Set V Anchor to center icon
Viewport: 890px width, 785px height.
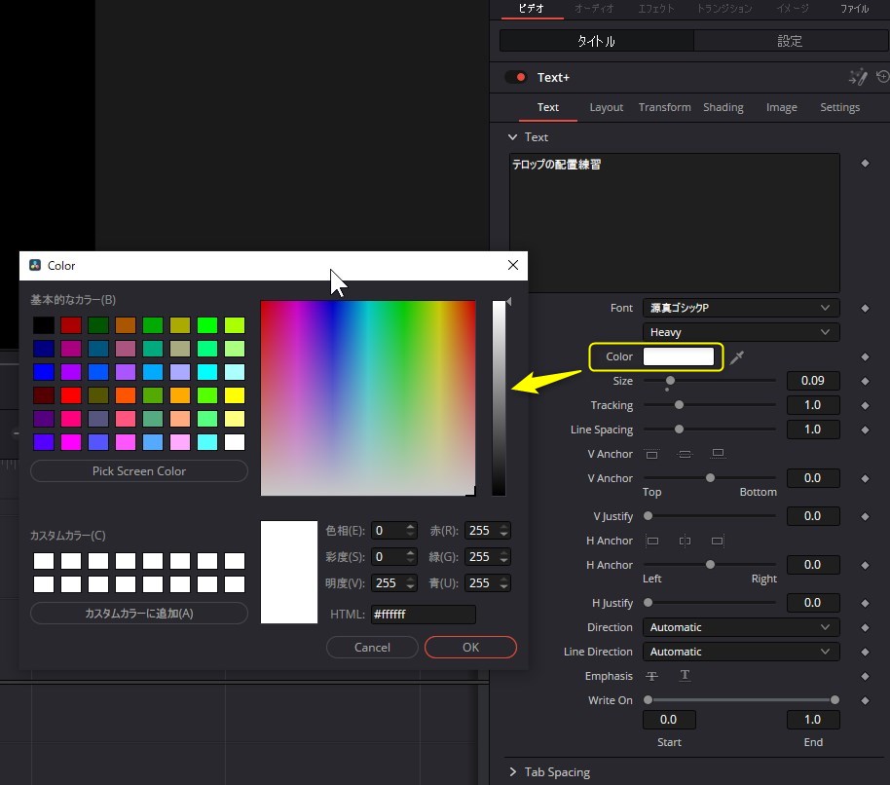686,454
